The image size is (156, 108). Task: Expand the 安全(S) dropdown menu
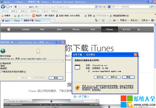[135, 20]
